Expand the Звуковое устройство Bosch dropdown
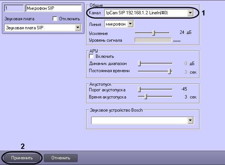Image resolution: width=225 pixels, height=165 pixels. (x=190, y=120)
